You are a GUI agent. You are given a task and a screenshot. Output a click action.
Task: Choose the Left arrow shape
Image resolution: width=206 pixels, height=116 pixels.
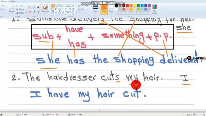coord(70,9)
